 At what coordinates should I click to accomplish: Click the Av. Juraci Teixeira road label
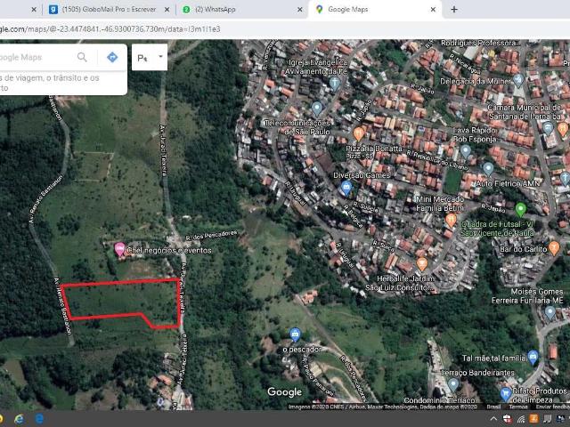coord(163,150)
